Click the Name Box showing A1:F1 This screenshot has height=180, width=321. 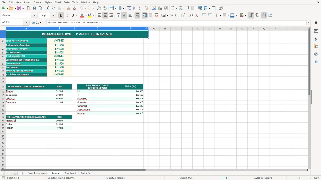pyautogui.click(x=12, y=23)
